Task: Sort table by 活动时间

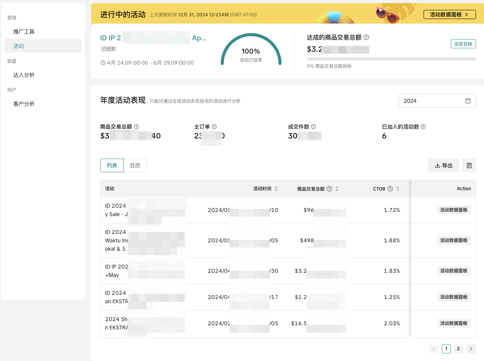Action: click(x=276, y=189)
